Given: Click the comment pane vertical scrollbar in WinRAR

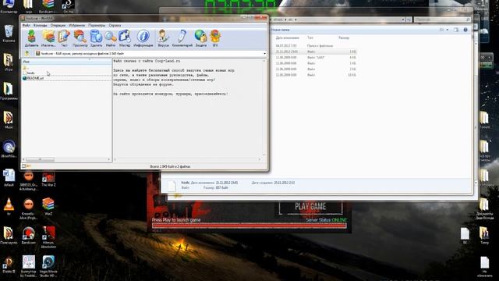Looking at the screenshot, I should [264, 108].
